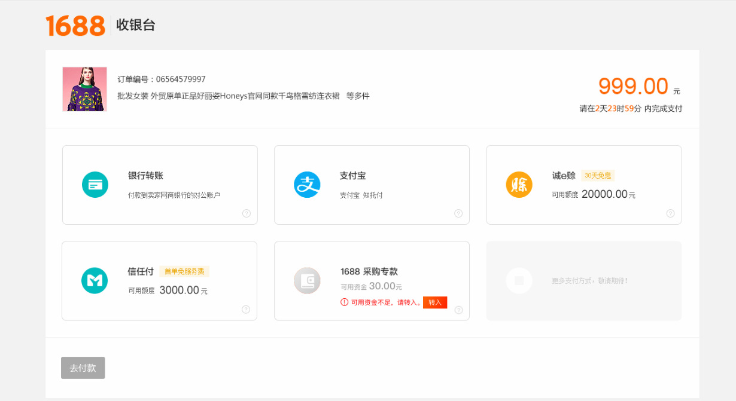Click the 可用资金 30.00元 balance
This screenshot has height=401, width=736.
click(371, 286)
